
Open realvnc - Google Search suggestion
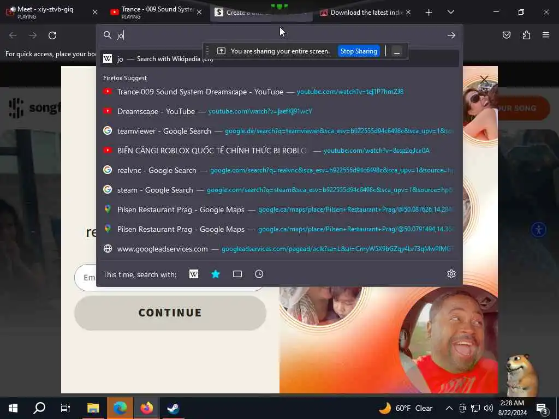point(279,170)
